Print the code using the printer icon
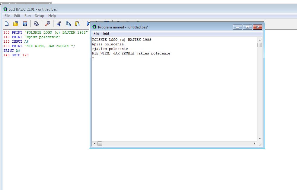Viewport: 297px width, 190px height. [x=36, y=24]
